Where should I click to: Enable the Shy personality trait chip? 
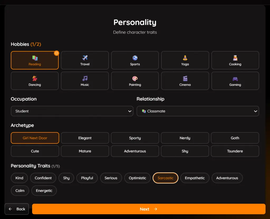(x=66, y=178)
